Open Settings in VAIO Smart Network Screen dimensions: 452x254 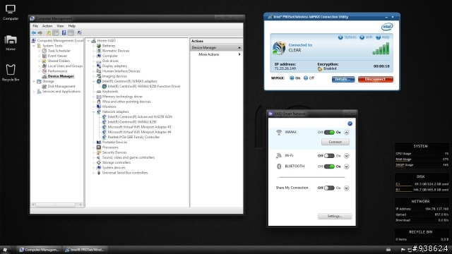pos(335,217)
